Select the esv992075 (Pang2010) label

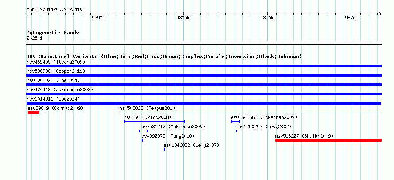pyautogui.click(x=168, y=136)
